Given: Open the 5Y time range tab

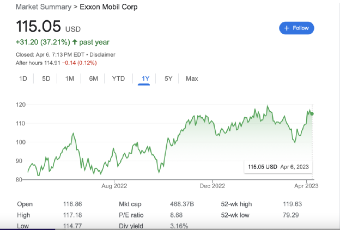Looking at the screenshot, I should pos(168,78).
